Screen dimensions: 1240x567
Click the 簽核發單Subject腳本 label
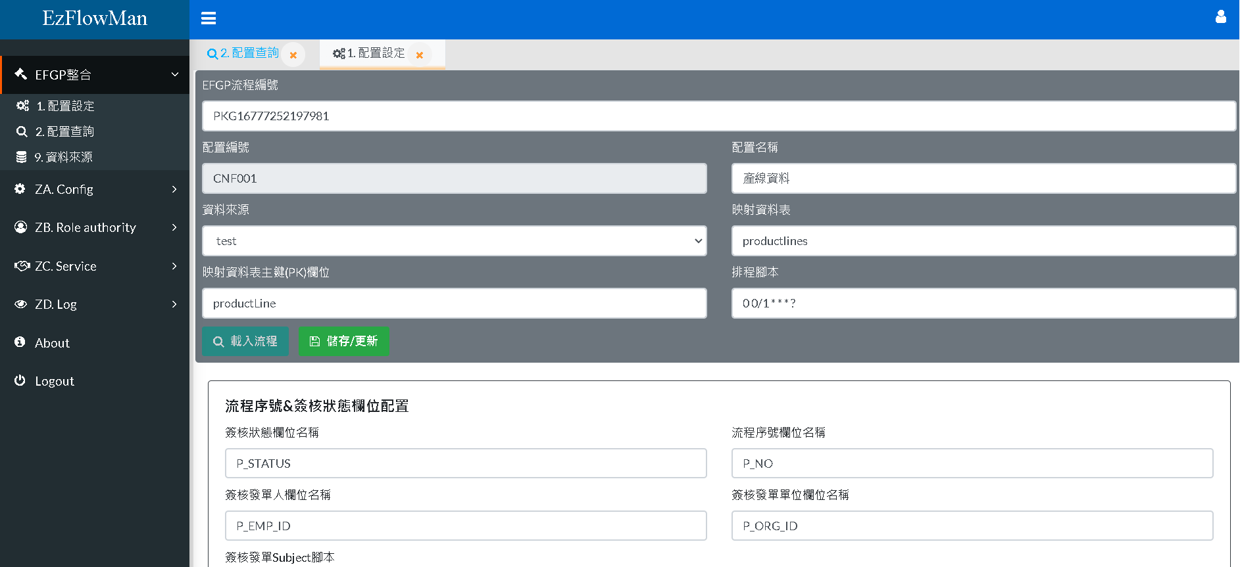click(280, 557)
